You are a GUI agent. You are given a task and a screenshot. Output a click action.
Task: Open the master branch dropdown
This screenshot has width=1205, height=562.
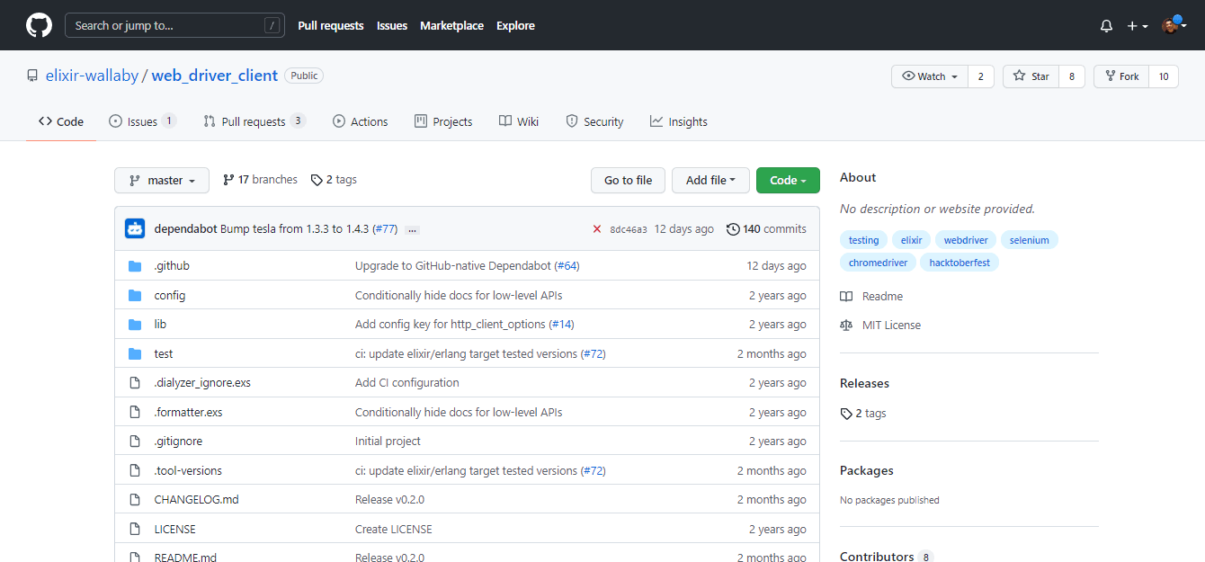(162, 180)
